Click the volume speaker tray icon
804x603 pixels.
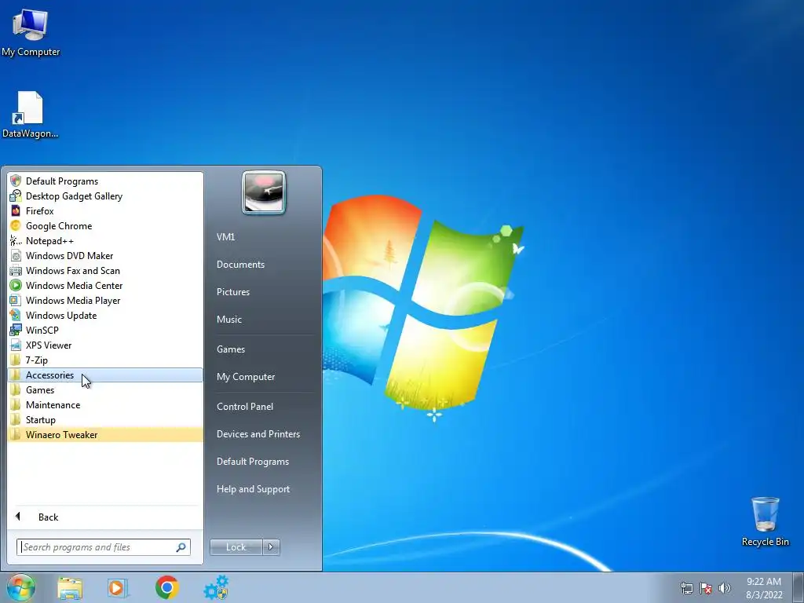[x=725, y=588]
